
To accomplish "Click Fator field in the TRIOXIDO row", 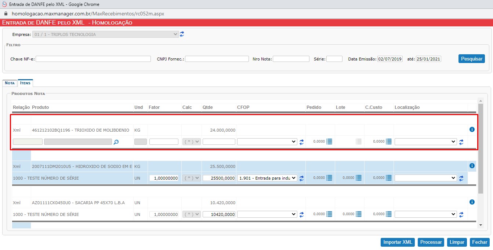I will click(164, 142).
